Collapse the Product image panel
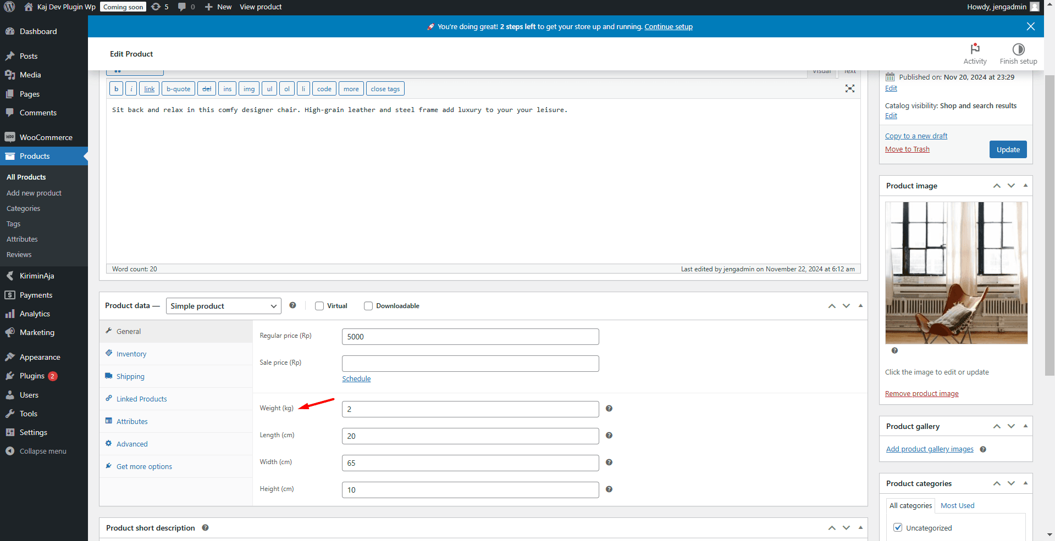This screenshot has height=541, width=1055. [x=1025, y=186]
